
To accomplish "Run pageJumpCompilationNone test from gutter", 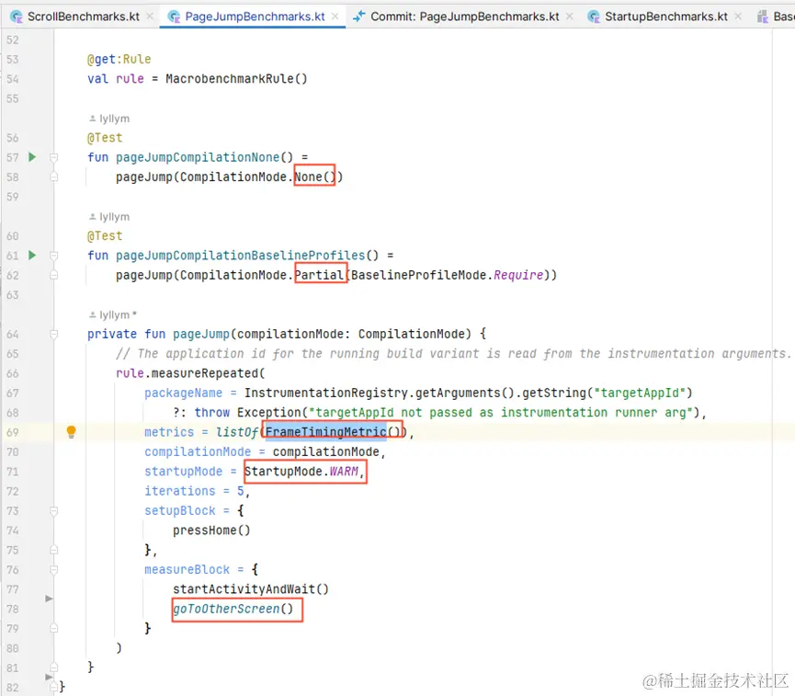I will (32, 156).
